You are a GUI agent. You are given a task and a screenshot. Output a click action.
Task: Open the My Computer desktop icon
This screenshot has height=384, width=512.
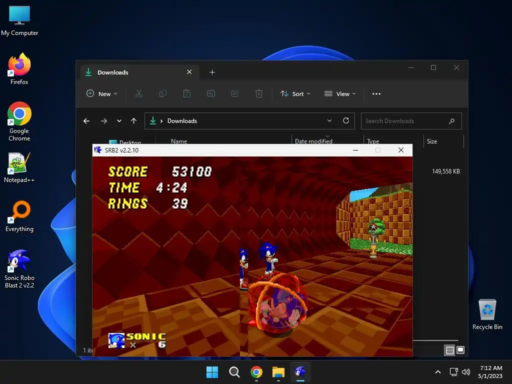19,21
